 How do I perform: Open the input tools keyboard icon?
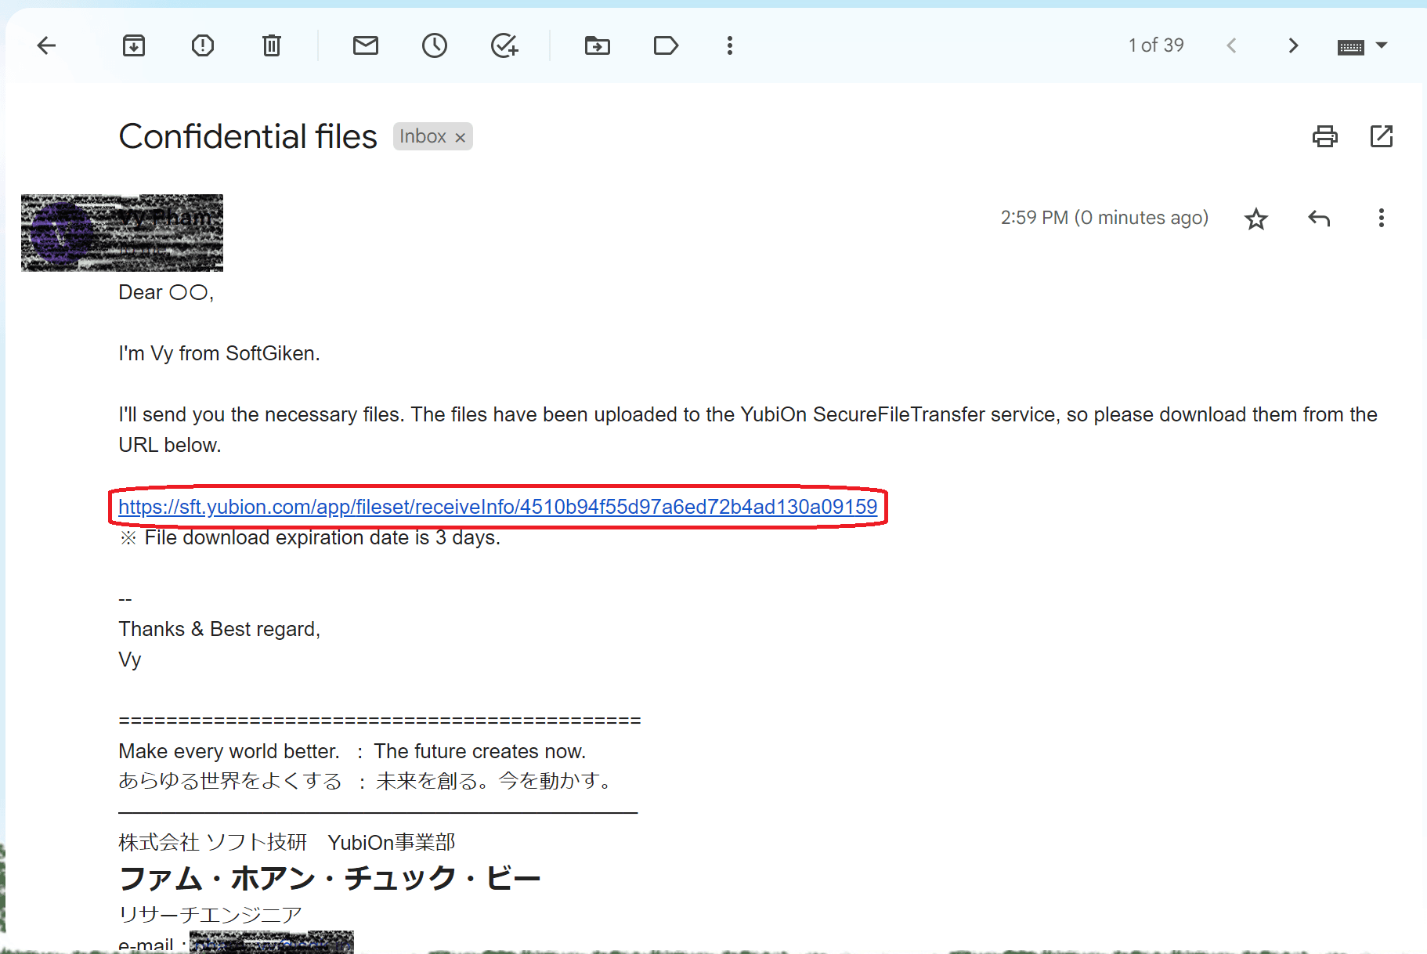pyautogui.click(x=1351, y=48)
